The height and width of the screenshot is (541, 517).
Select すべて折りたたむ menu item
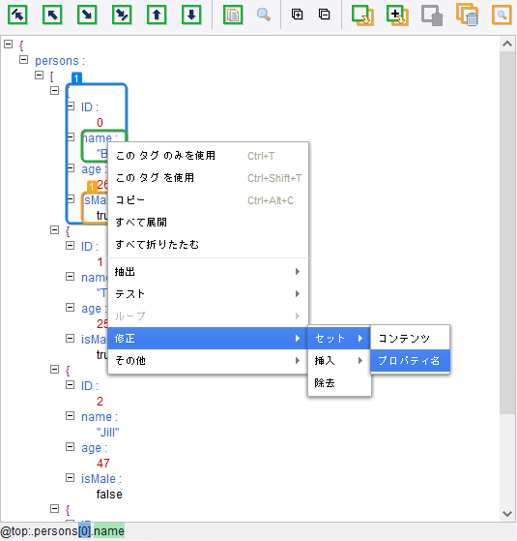click(208, 245)
